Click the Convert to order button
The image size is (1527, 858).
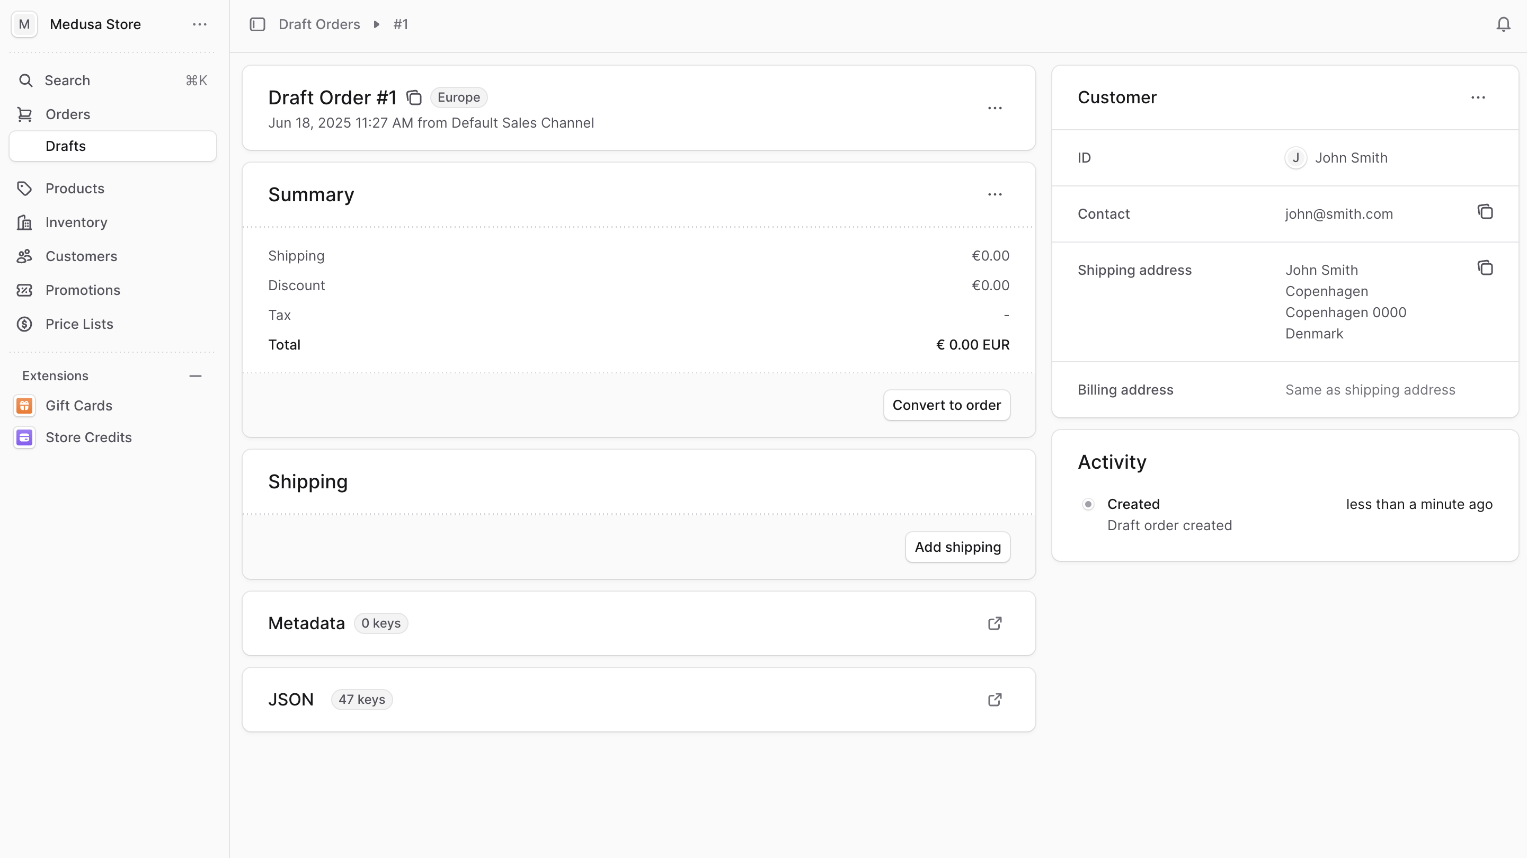pos(946,405)
